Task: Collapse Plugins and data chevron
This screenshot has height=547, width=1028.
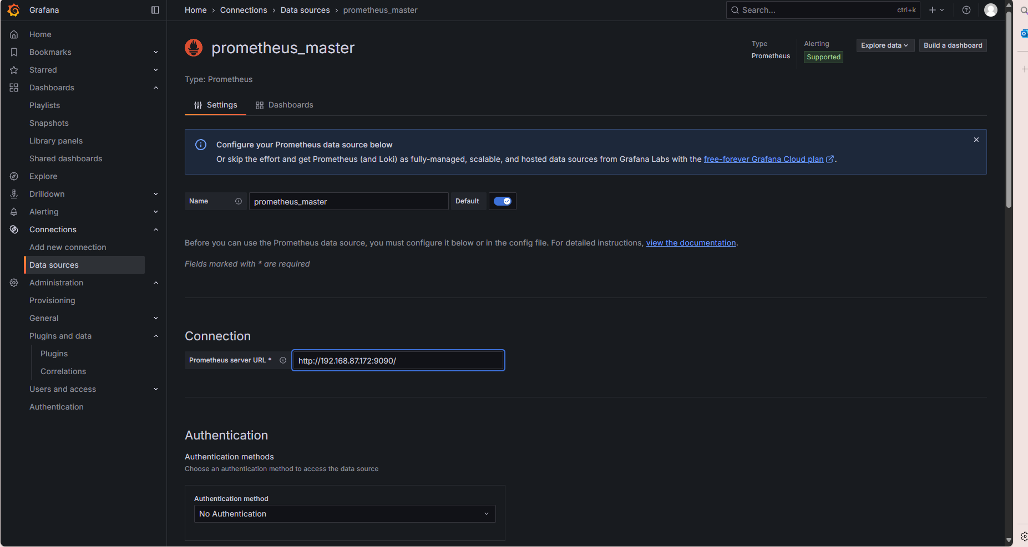Action: pos(156,336)
